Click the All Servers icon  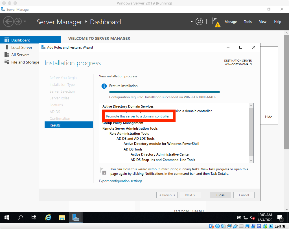pyautogui.click(x=7, y=54)
